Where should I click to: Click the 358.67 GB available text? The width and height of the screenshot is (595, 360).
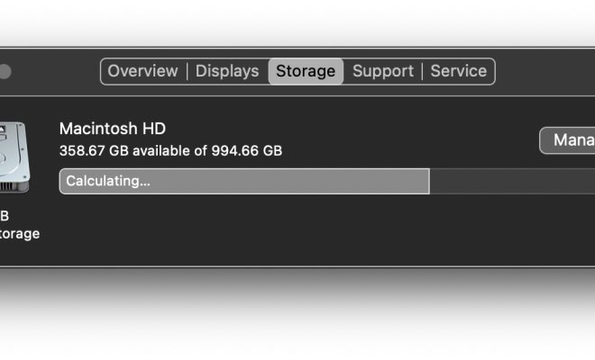(125, 151)
